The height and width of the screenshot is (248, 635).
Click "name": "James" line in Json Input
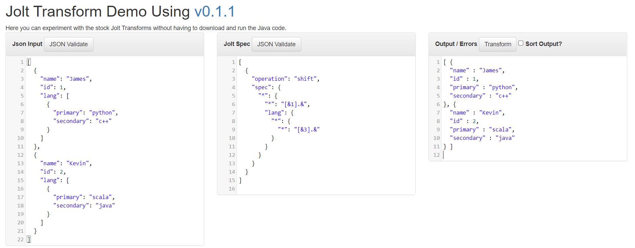click(66, 79)
